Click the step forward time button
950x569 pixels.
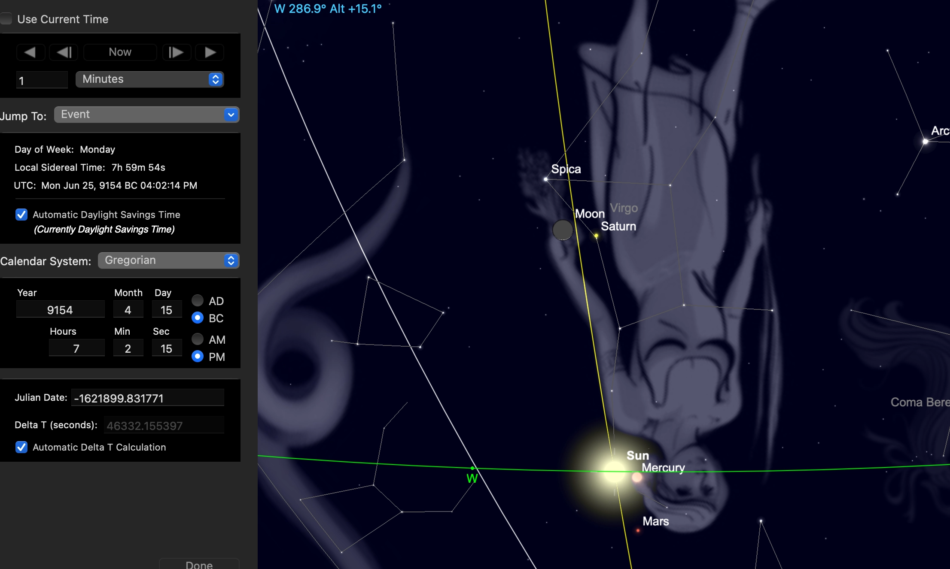[177, 52]
